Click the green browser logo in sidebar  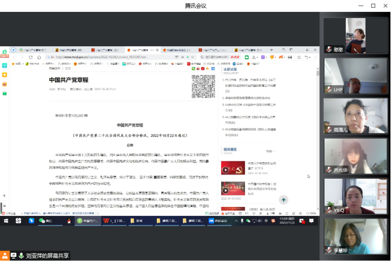pos(5,51)
